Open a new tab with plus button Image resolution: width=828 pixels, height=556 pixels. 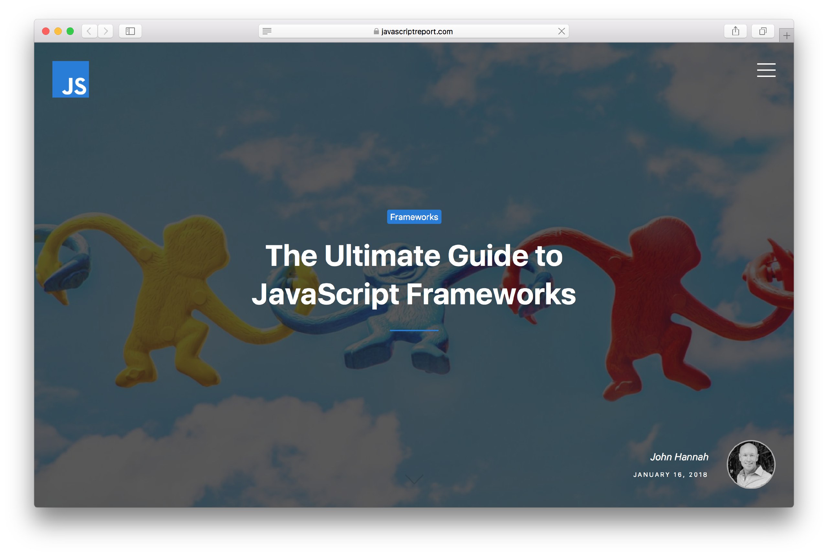(x=787, y=36)
